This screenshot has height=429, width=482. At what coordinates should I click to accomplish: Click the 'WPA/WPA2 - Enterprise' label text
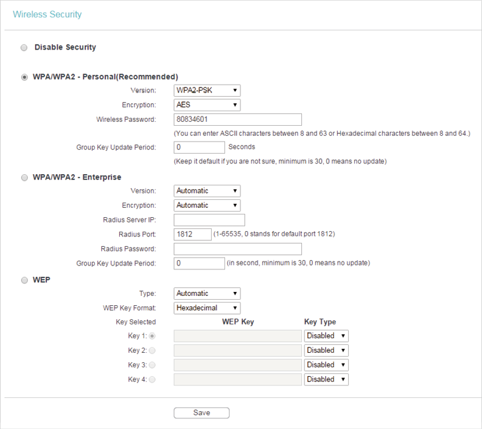77,177
